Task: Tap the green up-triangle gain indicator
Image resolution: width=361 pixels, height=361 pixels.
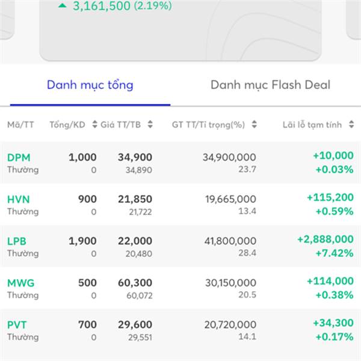Action: coord(62,6)
